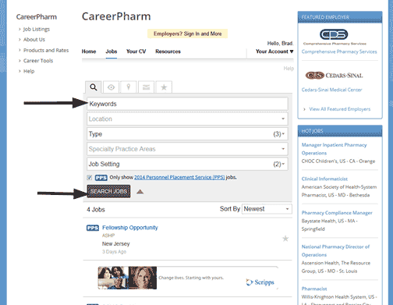Open the Location dropdown

click(x=187, y=119)
